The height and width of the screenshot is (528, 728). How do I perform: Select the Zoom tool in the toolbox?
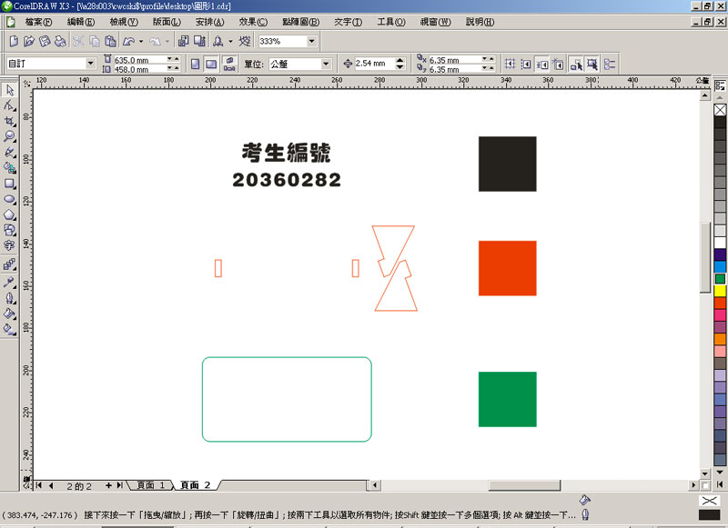click(9, 136)
